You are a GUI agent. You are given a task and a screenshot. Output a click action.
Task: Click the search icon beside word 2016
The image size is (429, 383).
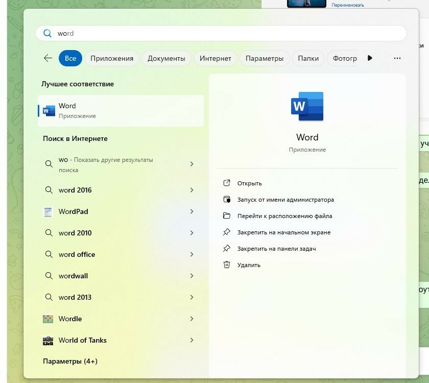[49, 190]
